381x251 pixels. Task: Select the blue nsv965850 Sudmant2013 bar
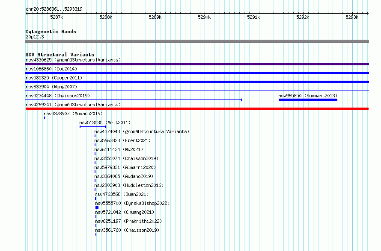[308, 100]
